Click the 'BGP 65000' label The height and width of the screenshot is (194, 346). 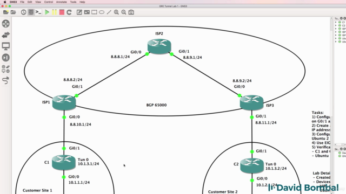coord(156,105)
